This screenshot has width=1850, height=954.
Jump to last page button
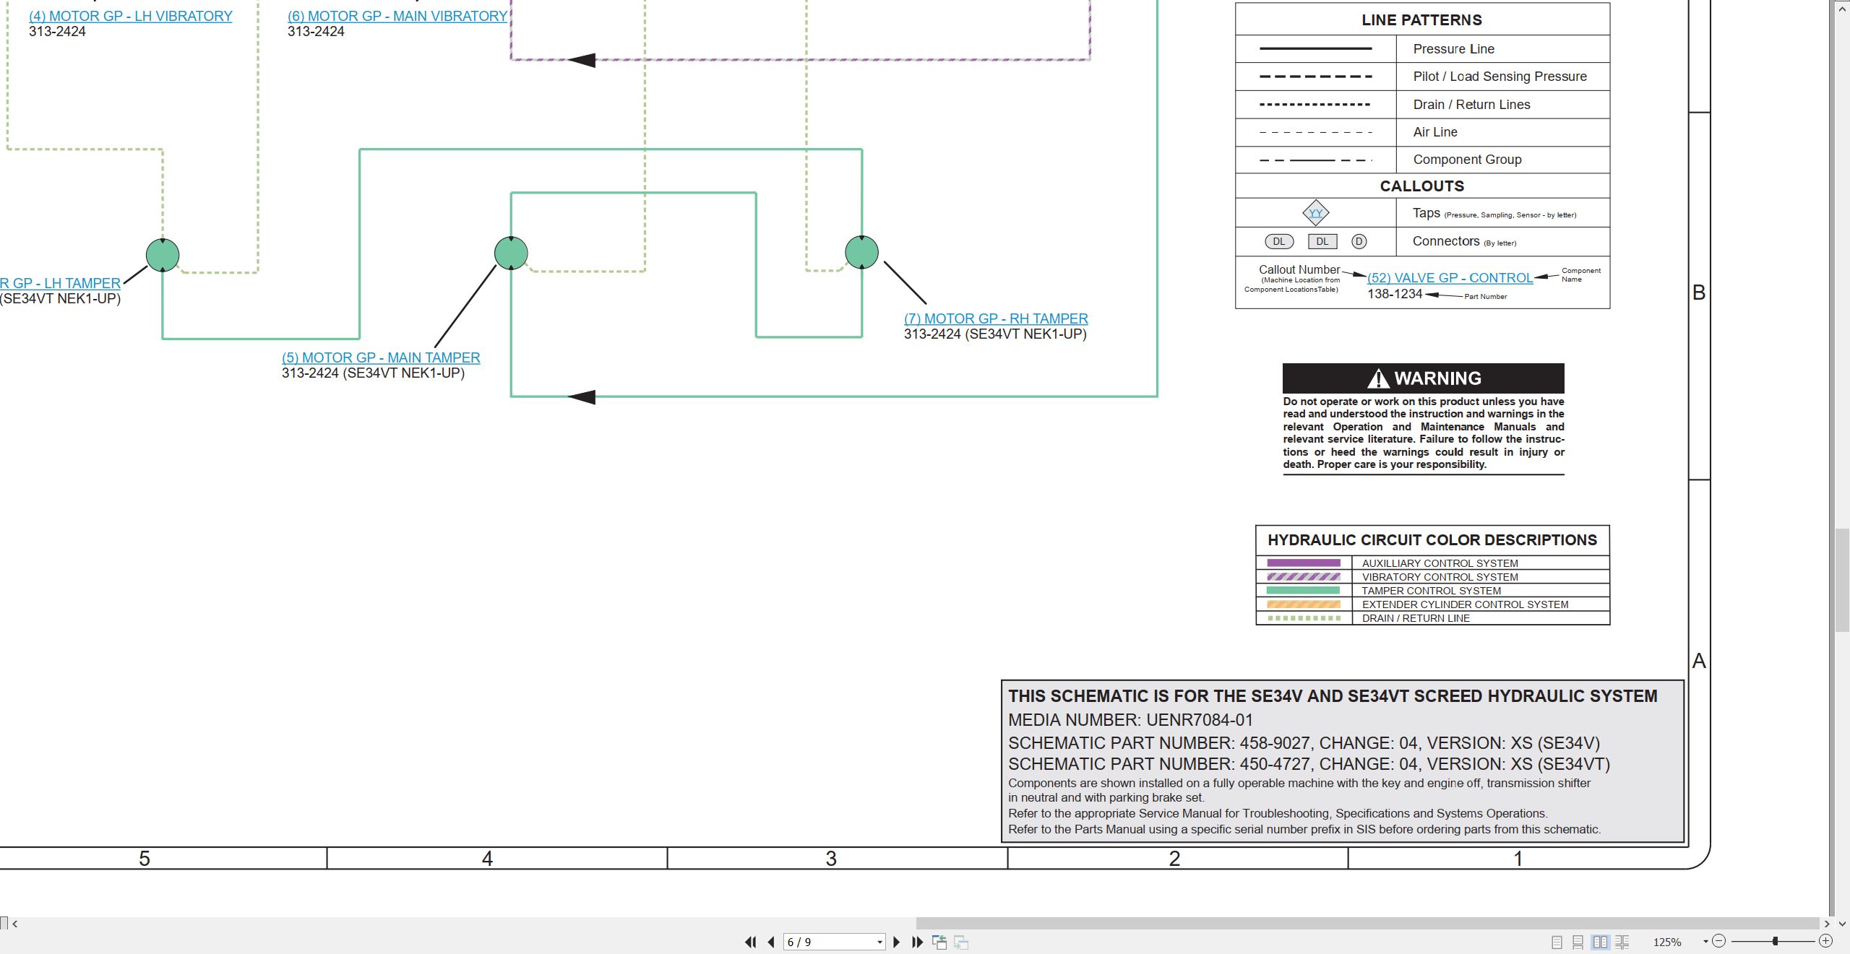click(x=918, y=942)
